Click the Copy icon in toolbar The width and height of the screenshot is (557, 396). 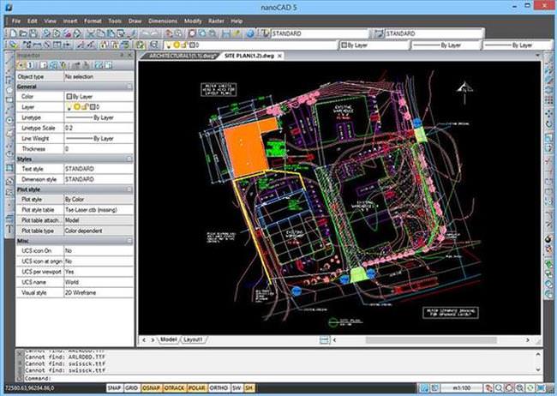100,33
